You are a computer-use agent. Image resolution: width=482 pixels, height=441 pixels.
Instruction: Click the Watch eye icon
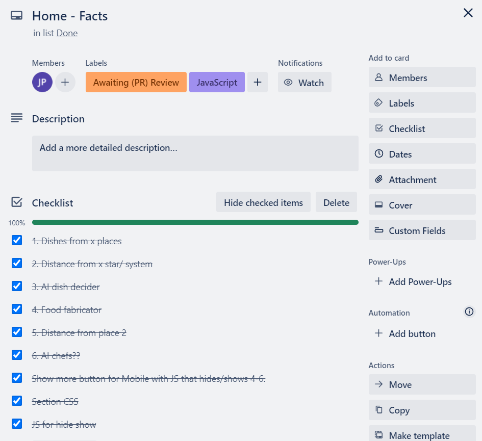[288, 83]
